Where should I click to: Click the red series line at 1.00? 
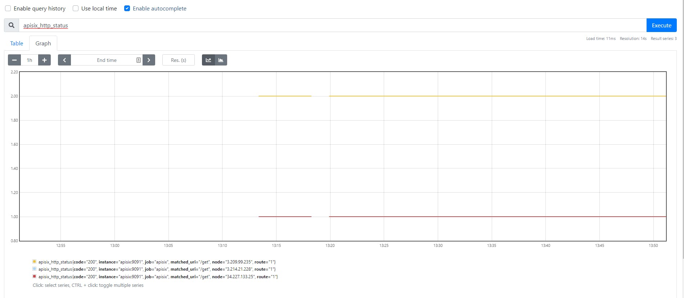[497, 217]
